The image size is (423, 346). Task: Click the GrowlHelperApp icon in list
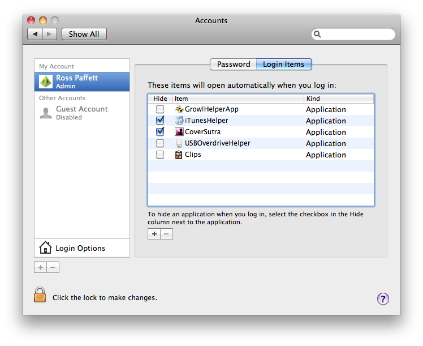[179, 109]
